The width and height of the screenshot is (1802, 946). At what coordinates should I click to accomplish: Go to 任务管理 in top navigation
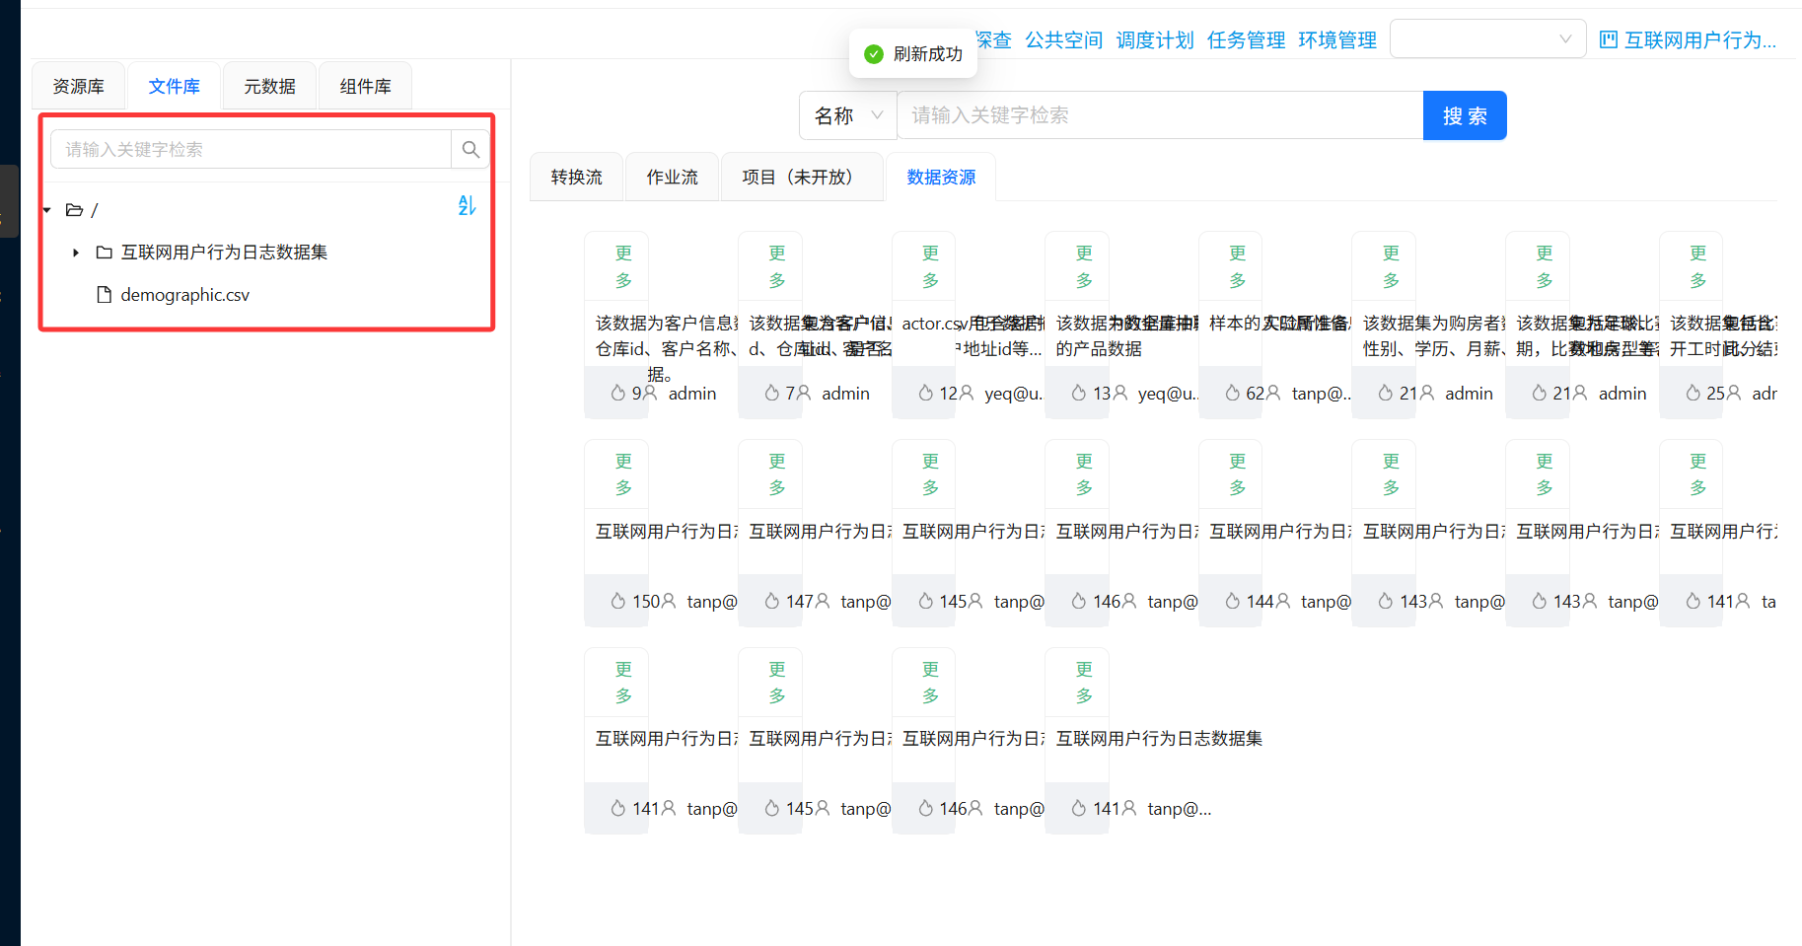coord(1247,39)
